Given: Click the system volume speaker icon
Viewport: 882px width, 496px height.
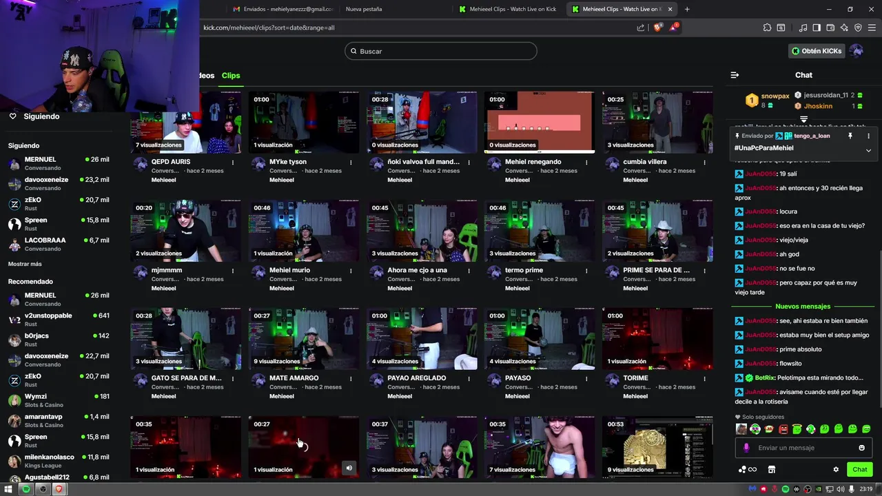Looking at the screenshot, I should tap(841, 489).
